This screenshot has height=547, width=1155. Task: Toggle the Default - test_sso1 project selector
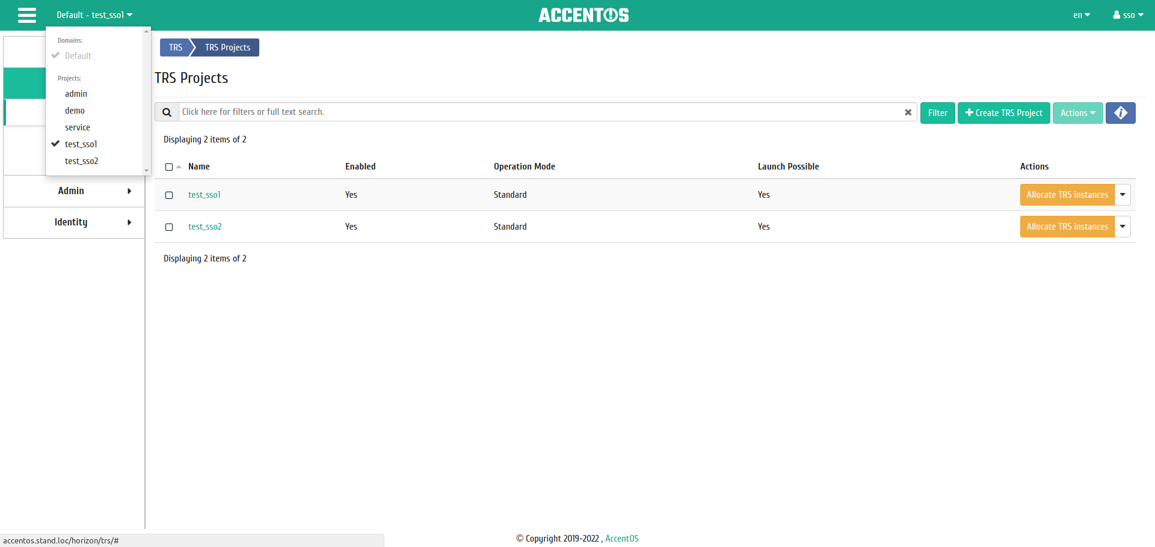tap(94, 15)
